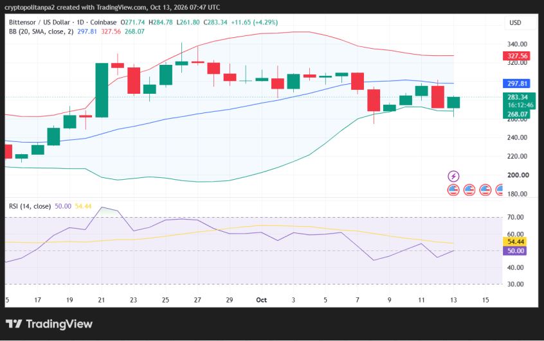Image resolution: width=544 pixels, height=341 pixels.
Task: Click the leftmost US flag economic event icon
Action: pyautogui.click(x=453, y=190)
